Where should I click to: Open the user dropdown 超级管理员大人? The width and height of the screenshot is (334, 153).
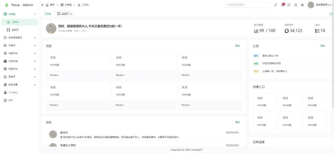pos(324,5)
